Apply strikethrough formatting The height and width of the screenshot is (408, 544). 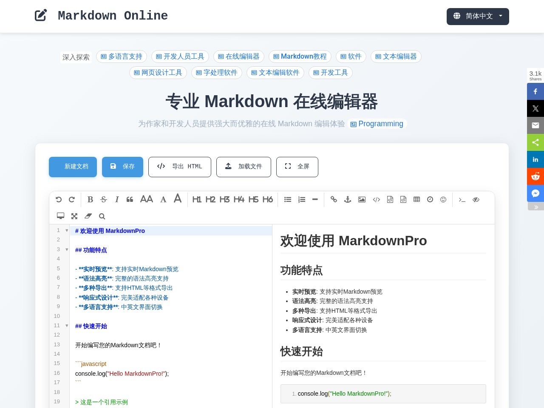pos(104,199)
